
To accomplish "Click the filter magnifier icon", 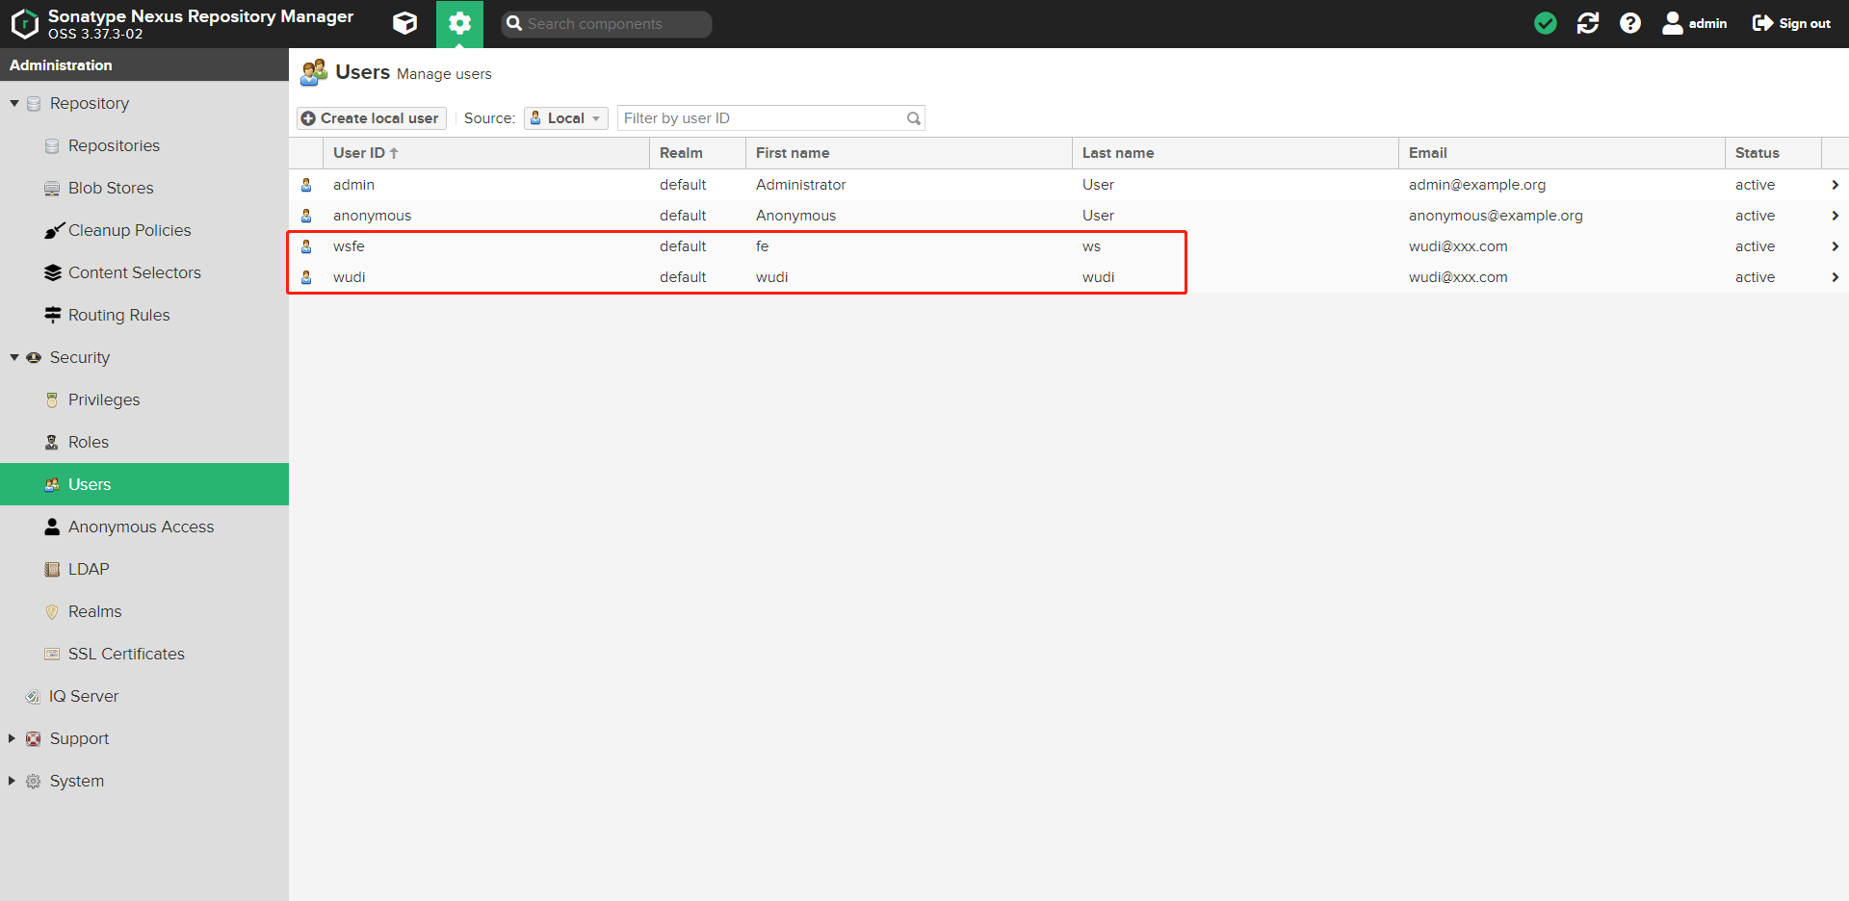I will click(914, 118).
